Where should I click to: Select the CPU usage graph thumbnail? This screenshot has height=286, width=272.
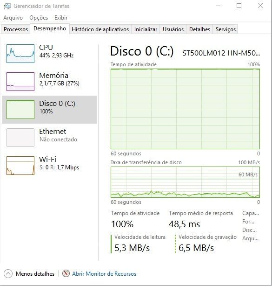click(20, 54)
